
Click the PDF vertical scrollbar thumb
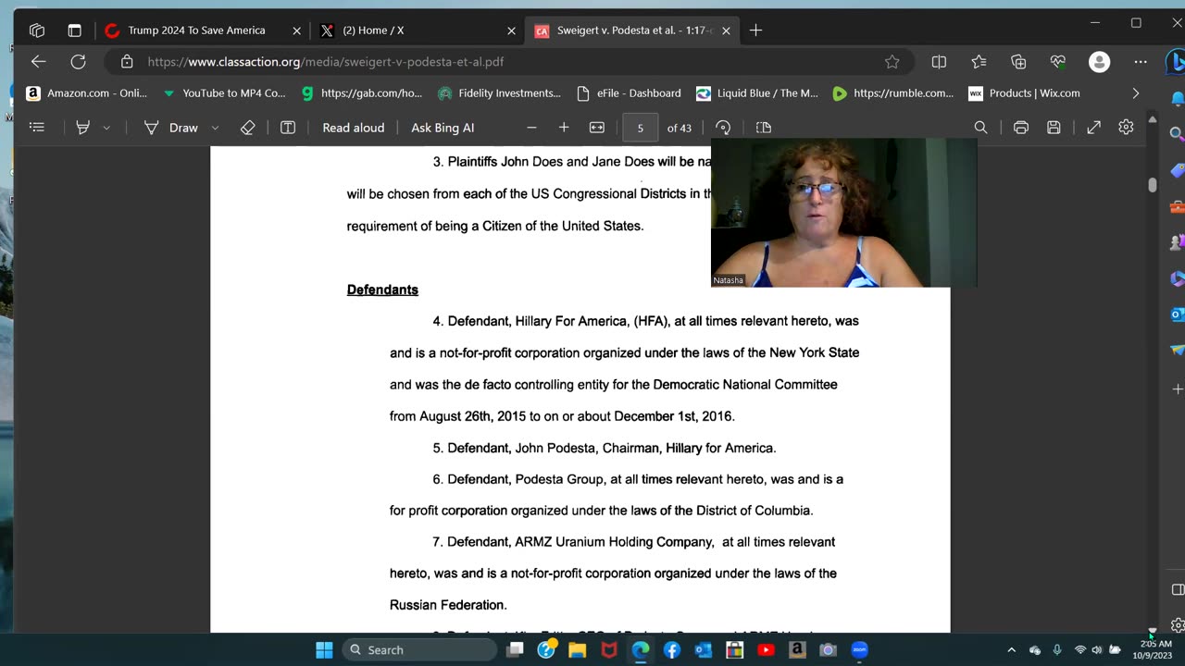1153,185
